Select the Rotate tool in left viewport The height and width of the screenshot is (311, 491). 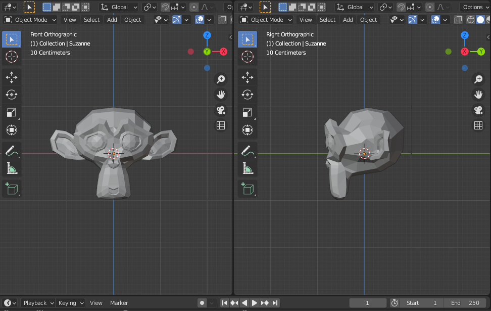(12, 95)
